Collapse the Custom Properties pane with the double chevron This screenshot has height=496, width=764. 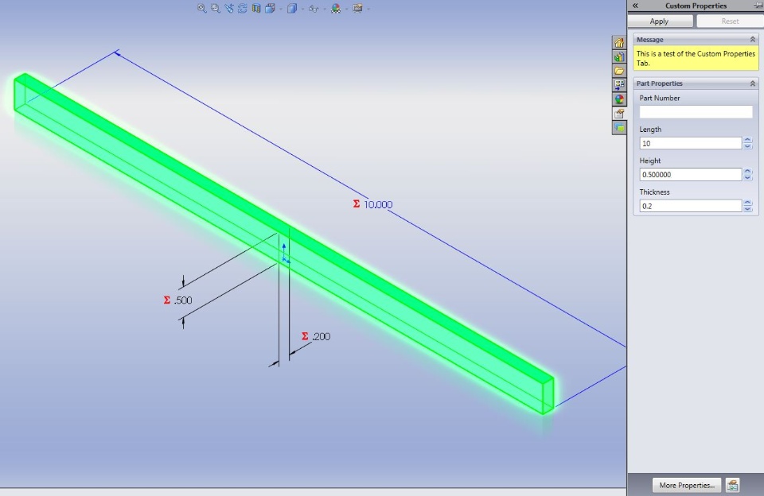635,6
